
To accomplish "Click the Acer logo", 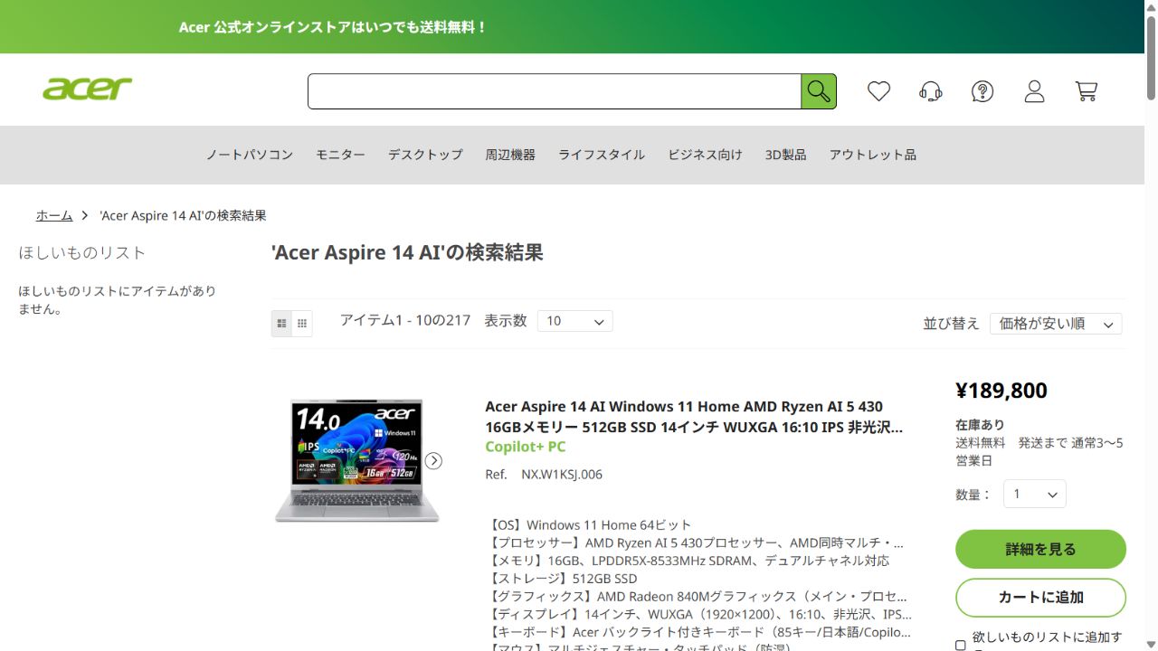I will pos(88,89).
